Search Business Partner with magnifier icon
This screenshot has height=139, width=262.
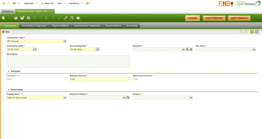pos(128,97)
